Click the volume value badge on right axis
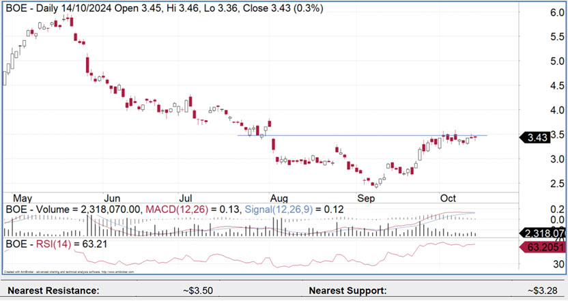Screen dimensions: 568x301 click(x=543, y=233)
